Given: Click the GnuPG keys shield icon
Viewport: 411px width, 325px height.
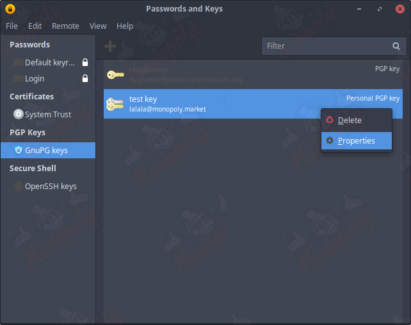Looking at the screenshot, I should tap(18, 150).
